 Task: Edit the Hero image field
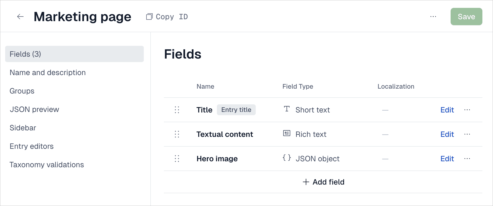[x=447, y=159]
